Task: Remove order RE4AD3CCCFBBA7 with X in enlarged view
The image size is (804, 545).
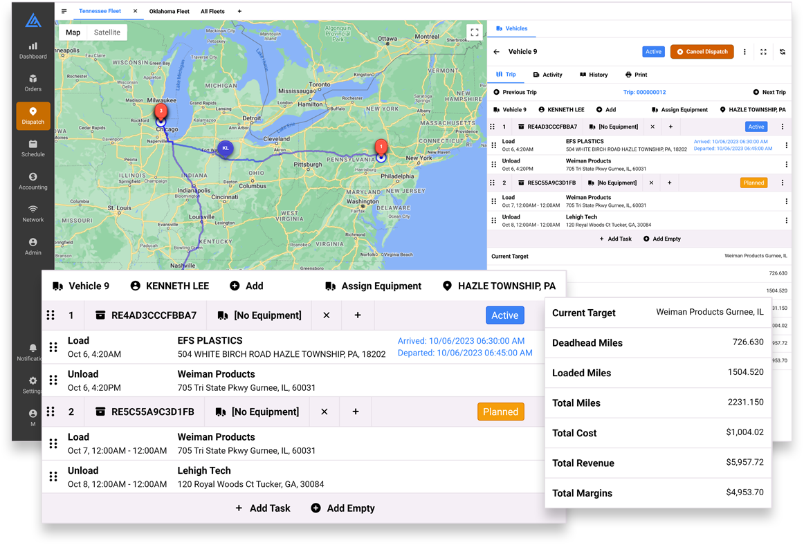Action: click(326, 315)
